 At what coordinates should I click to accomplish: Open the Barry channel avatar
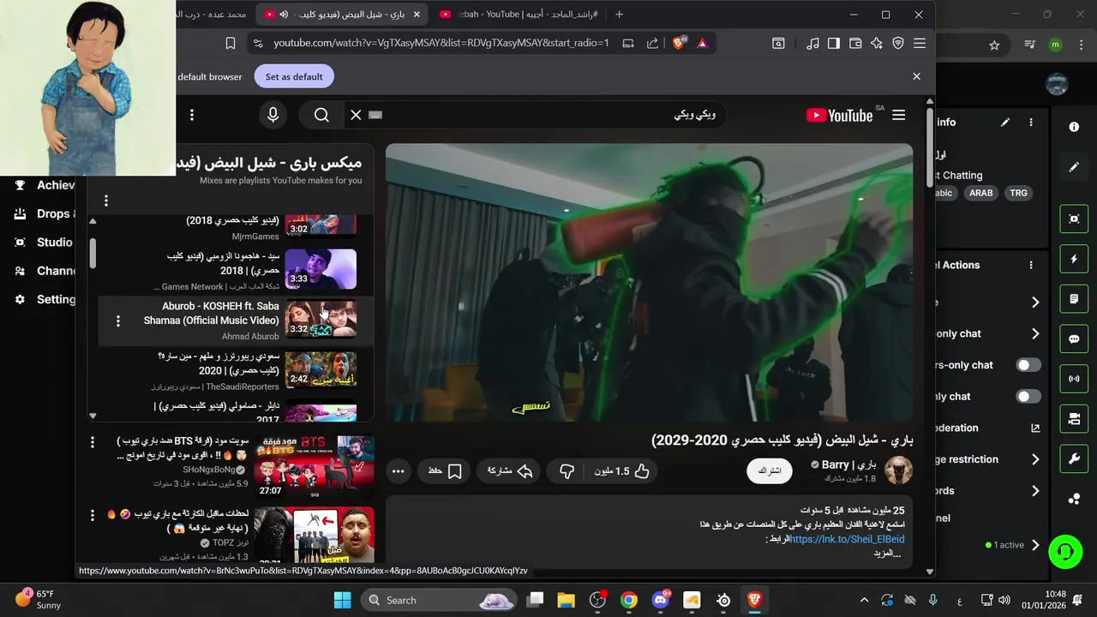(898, 470)
